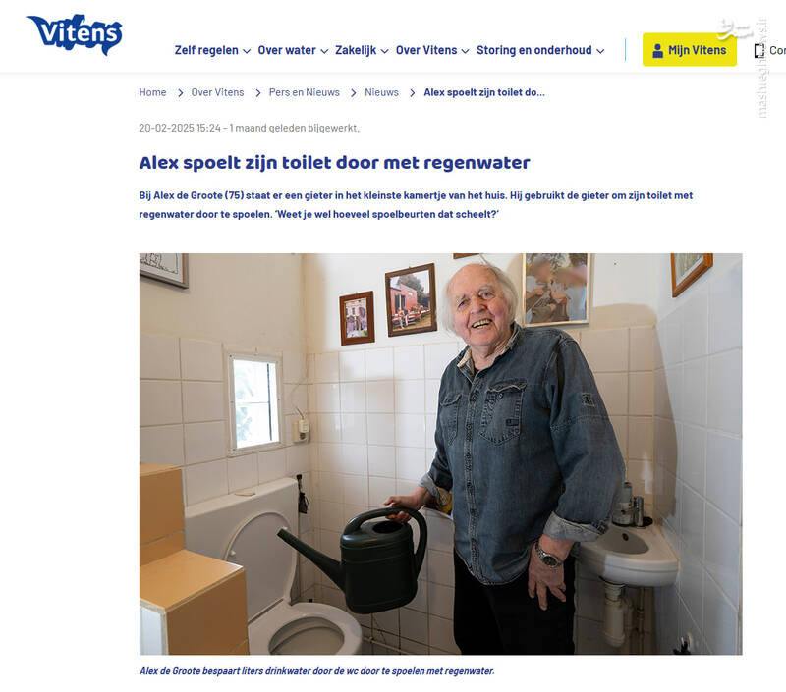Viewport: 786px width, 692px height.
Task: Click breadcrumb arrow after Over Vitens
Action: [257, 93]
